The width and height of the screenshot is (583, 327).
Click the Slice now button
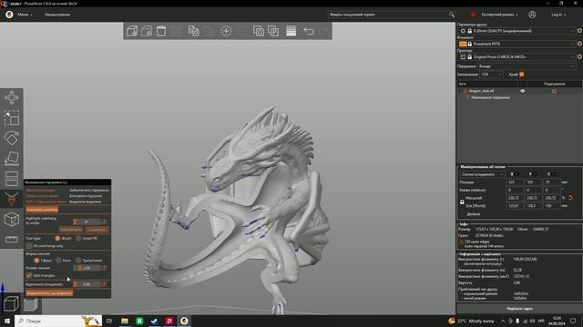pos(519,309)
